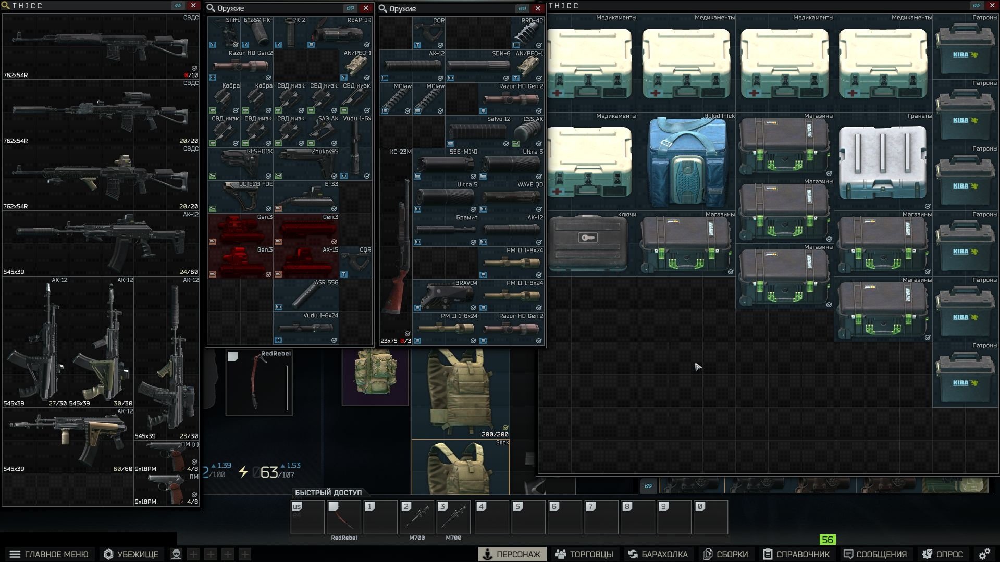
Task: Switch to the БАРАХОЛКА tab
Action: tap(658, 554)
